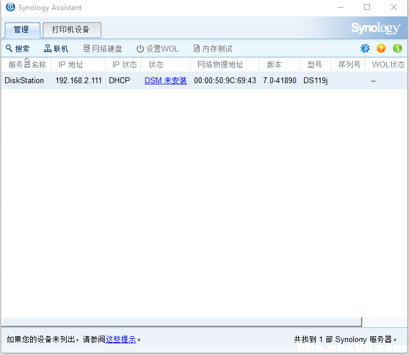Image resolution: width=409 pixels, height=355 pixels.
Task: Sort by the IP 状态 column header
Action: 123,64
